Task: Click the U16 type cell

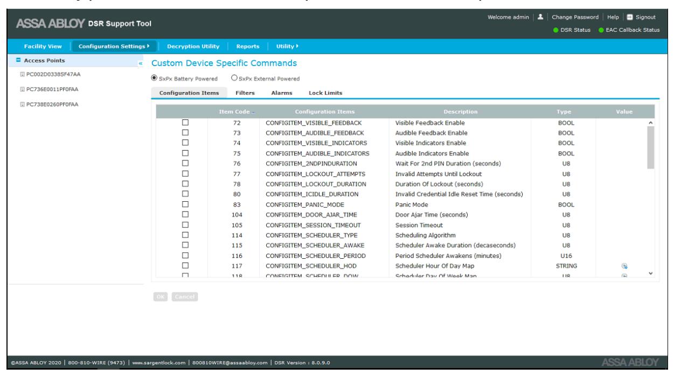Action: pyautogui.click(x=566, y=256)
